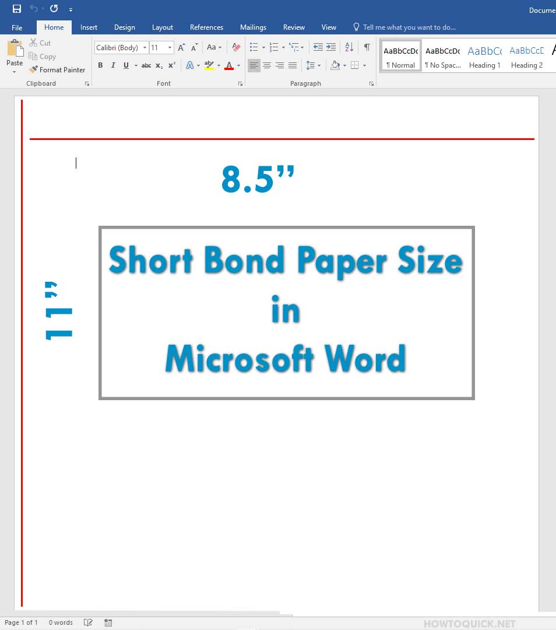The image size is (556, 630).
Task: Click the Clear All Formatting eraser icon
Action: coord(237,47)
